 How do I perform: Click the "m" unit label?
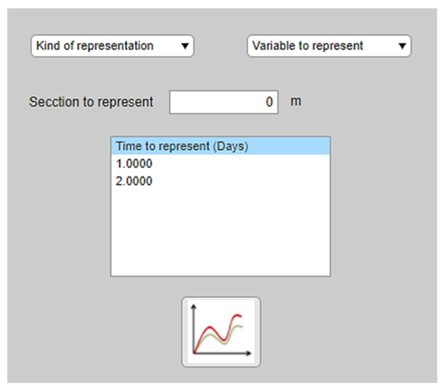tap(296, 101)
